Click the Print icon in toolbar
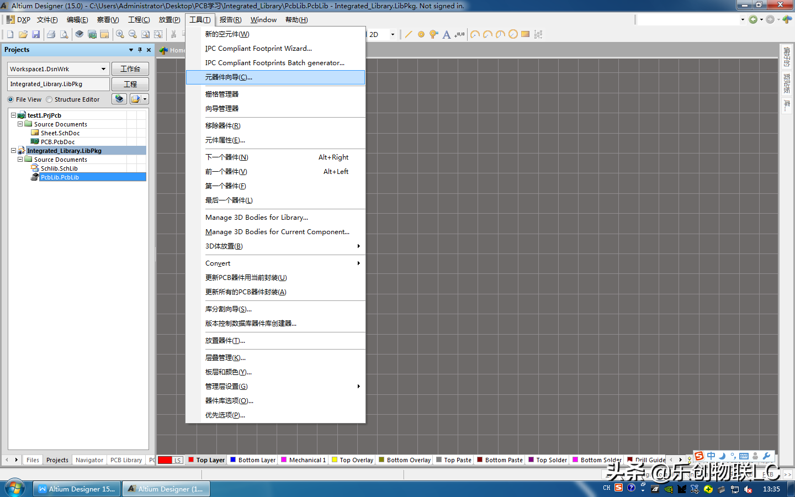795x497 pixels. pos(51,34)
